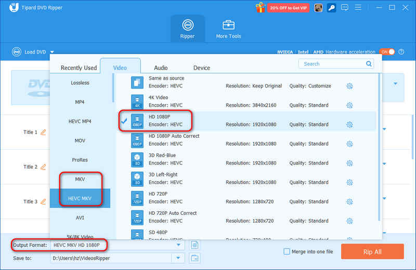Click the HD 1080P Auto Correct icon
Viewport: 416px width, 270px height.
click(137, 140)
